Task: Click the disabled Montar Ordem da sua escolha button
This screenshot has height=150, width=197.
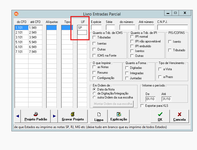Action: coord(113,104)
